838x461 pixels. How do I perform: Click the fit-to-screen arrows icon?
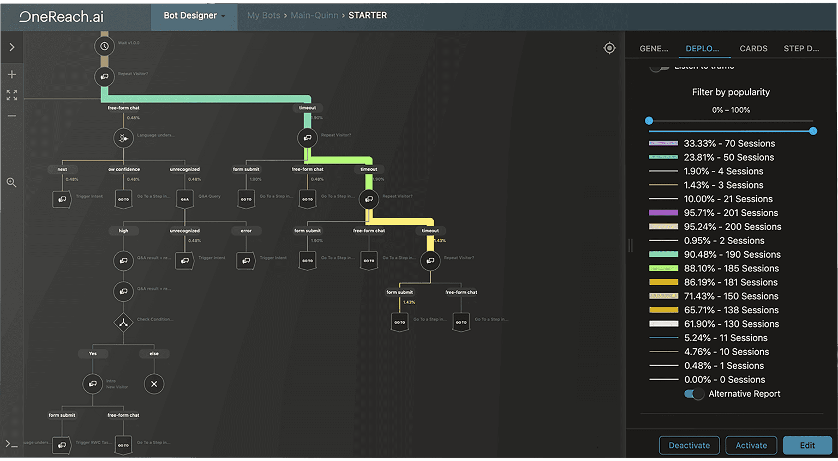[x=12, y=95]
